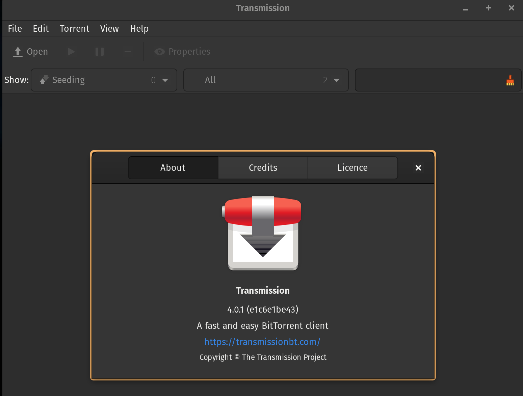The height and width of the screenshot is (396, 523).
Task: Expand the Show filter chevron
Action: coord(165,80)
